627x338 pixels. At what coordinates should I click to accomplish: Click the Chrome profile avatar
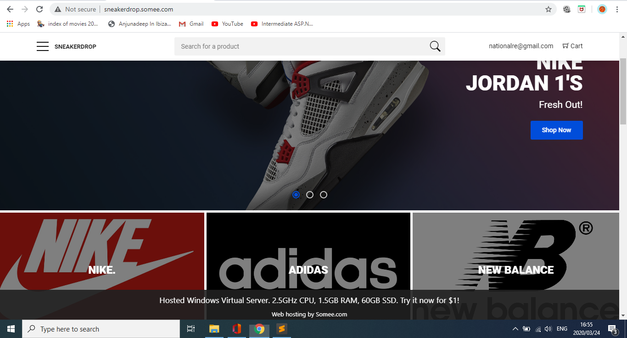pyautogui.click(x=602, y=9)
